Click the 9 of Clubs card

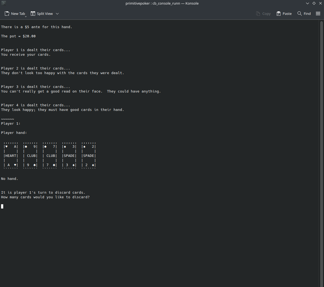click(x=30, y=156)
